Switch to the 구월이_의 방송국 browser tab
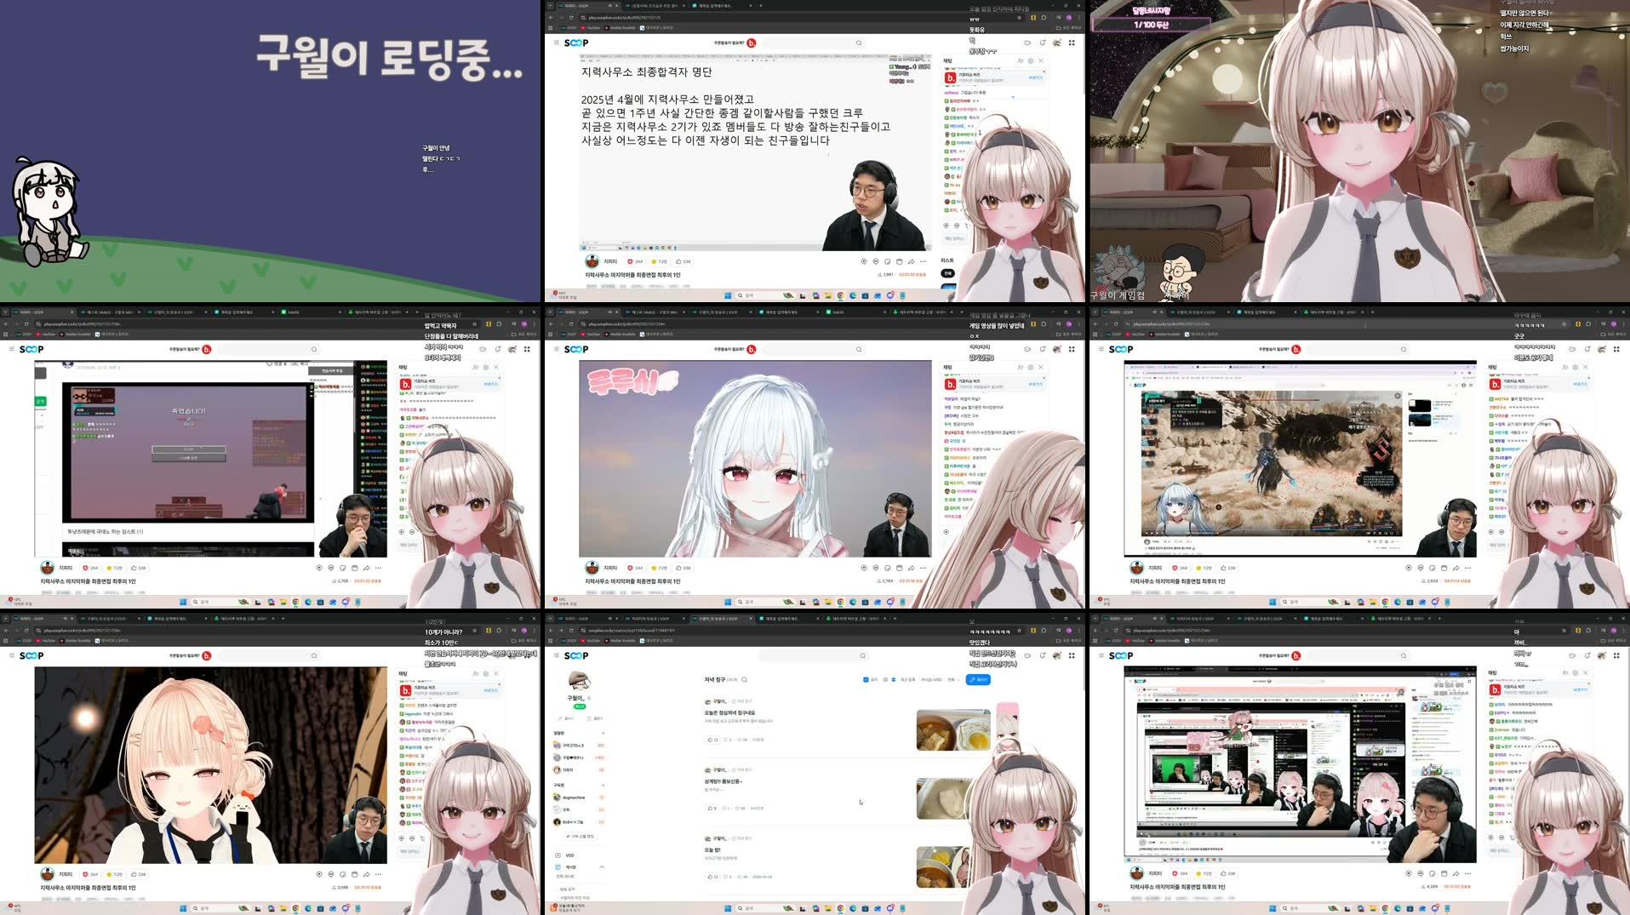The image size is (1630, 915). coord(719,620)
